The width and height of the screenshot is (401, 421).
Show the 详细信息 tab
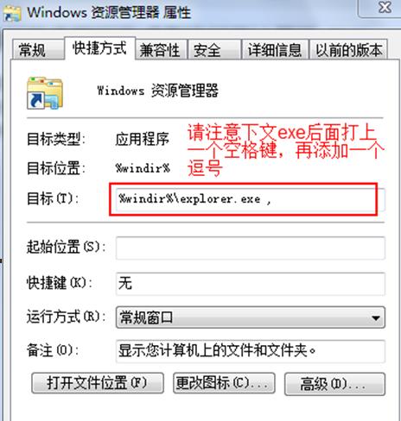click(x=275, y=50)
